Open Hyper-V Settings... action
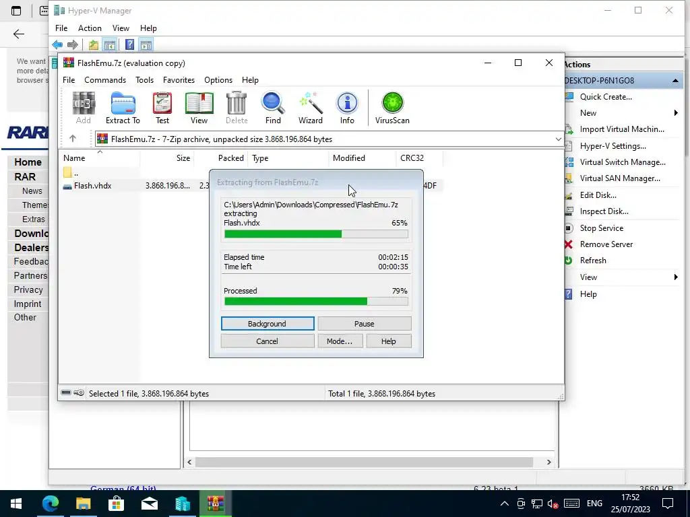This screenshot has height=517, width=690. [x=613, y=146]
